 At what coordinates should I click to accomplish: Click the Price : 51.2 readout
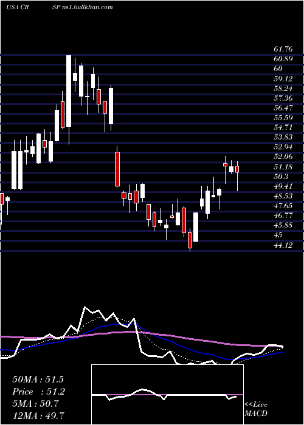coord(38,392)
